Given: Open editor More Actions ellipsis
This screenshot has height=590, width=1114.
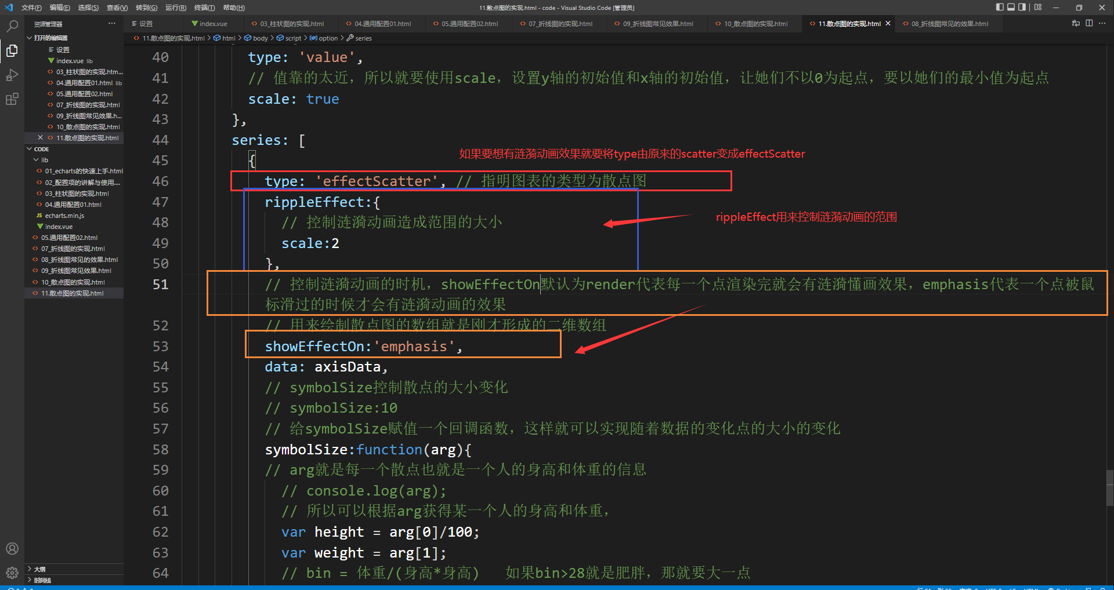Looking at the screenshot, I should pyautogui.click(x=1102, y=23).
